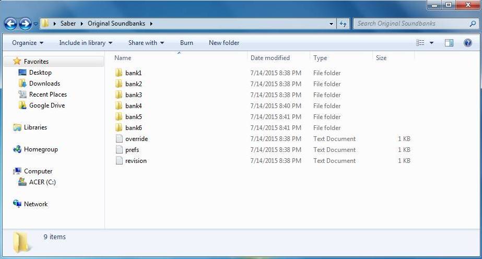
Task: Change your view icon button
Action: [420, 43]
